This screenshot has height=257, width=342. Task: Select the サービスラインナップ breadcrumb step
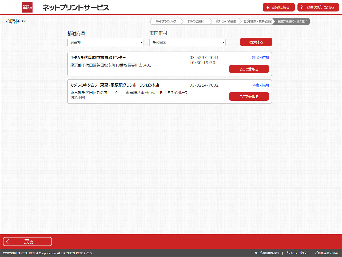pos(166,21)
